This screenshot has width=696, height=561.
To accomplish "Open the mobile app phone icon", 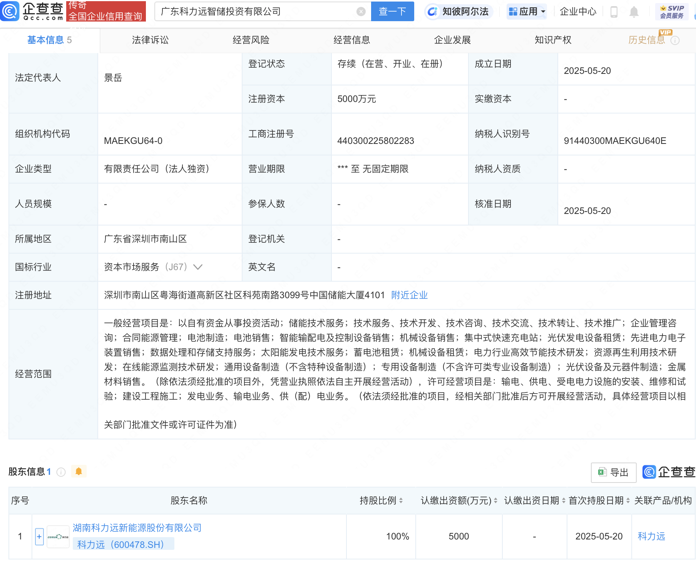I will click(x=614, y=12).
